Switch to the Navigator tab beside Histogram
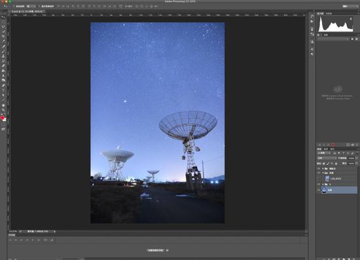The width and height of the screenshot is (360, 260). 329,13
